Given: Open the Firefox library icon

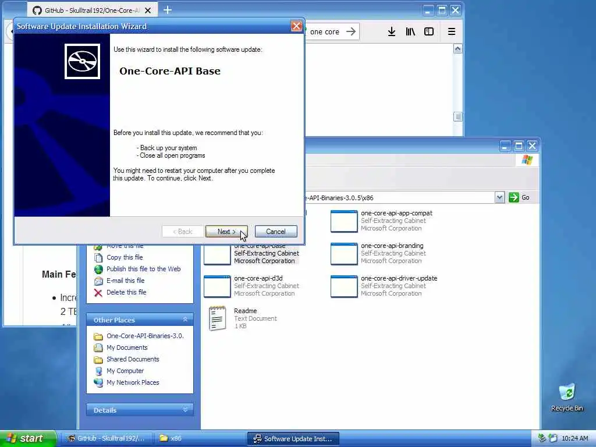Looking at the screenshot, I should (410, 31).
